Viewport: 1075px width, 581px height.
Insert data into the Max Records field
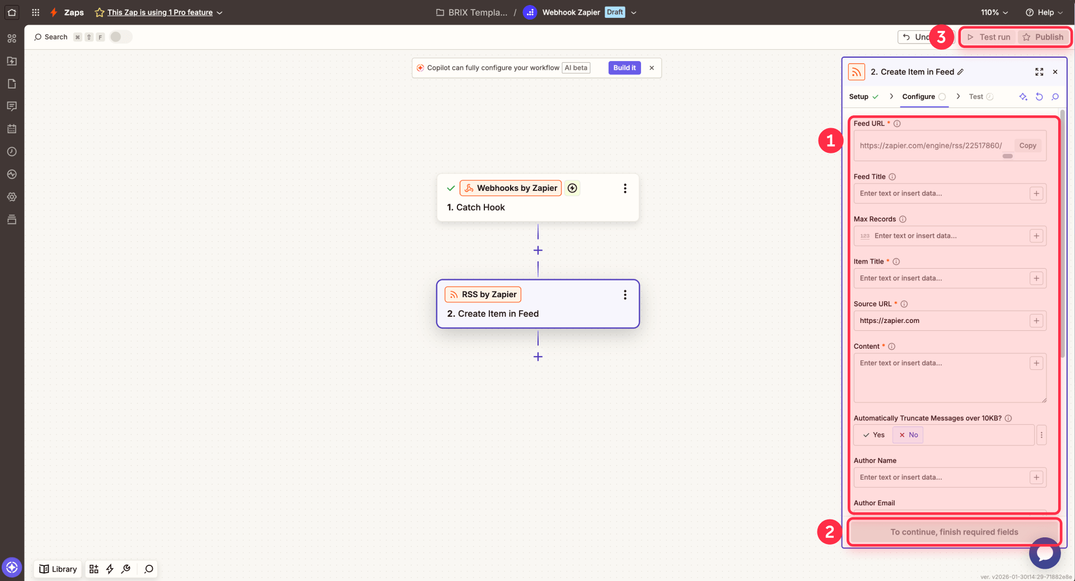pos(1036,236)
